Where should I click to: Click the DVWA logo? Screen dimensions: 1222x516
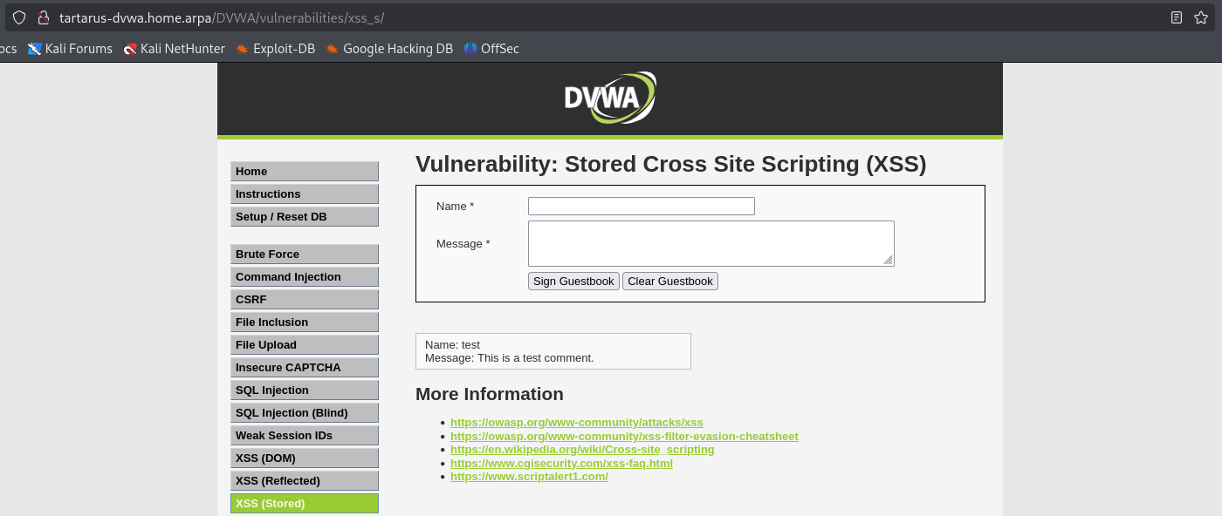coord(610,98)
